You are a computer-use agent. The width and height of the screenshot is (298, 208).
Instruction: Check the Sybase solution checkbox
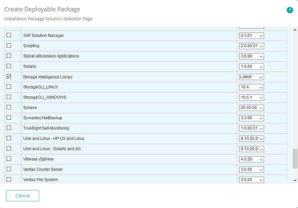coord(9,107)
